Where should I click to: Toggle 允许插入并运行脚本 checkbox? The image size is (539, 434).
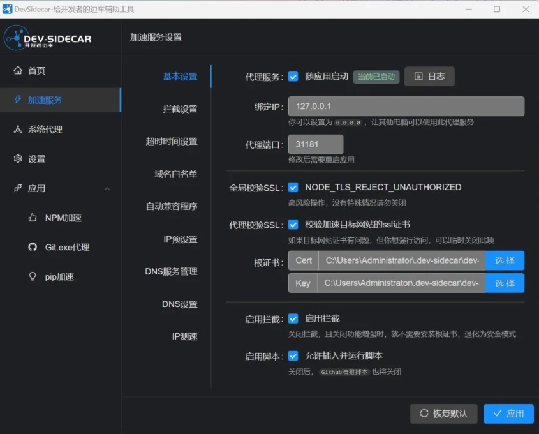[293, 355]
